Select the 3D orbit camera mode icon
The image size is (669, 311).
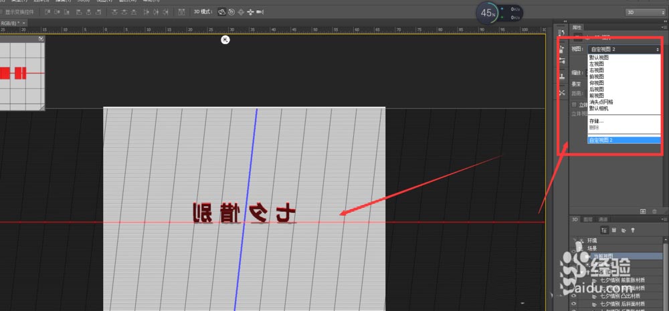pos(222,12)
